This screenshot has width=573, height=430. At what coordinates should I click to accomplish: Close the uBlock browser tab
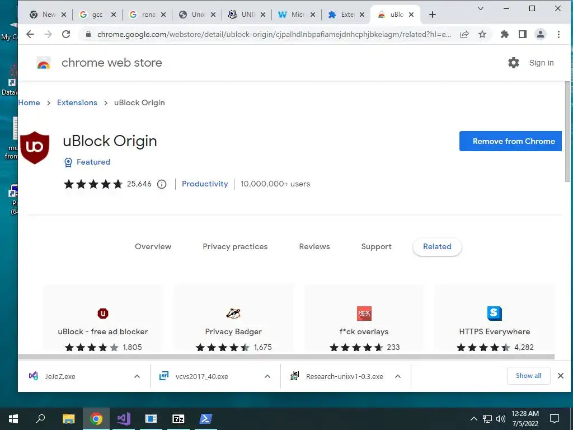pyautogui.click(x=411, y=15)
